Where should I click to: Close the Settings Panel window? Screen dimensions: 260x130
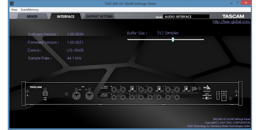(246, 3)
